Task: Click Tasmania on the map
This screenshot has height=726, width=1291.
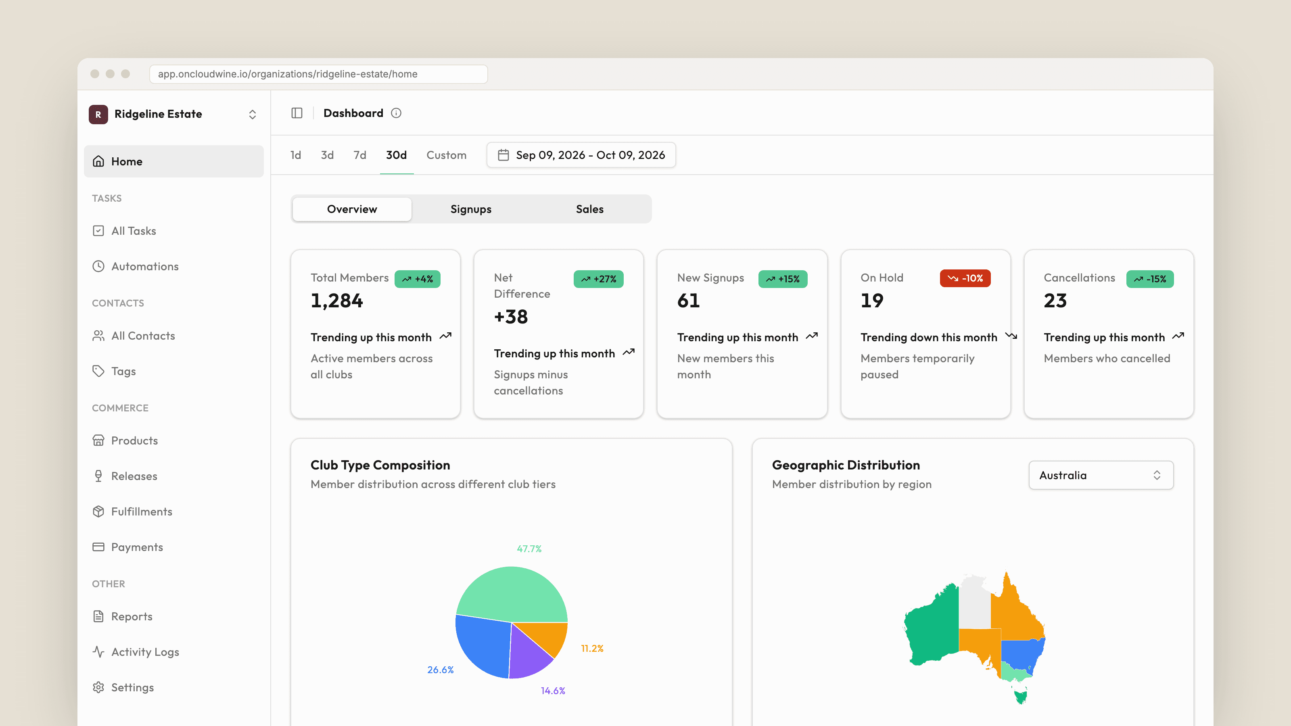Action: click(x=1020, y=697)
